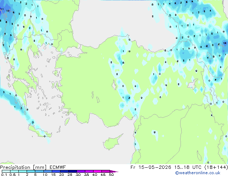Click the "(18+144)" forecast offset text
228x176 pixels.
pos(216,167)
